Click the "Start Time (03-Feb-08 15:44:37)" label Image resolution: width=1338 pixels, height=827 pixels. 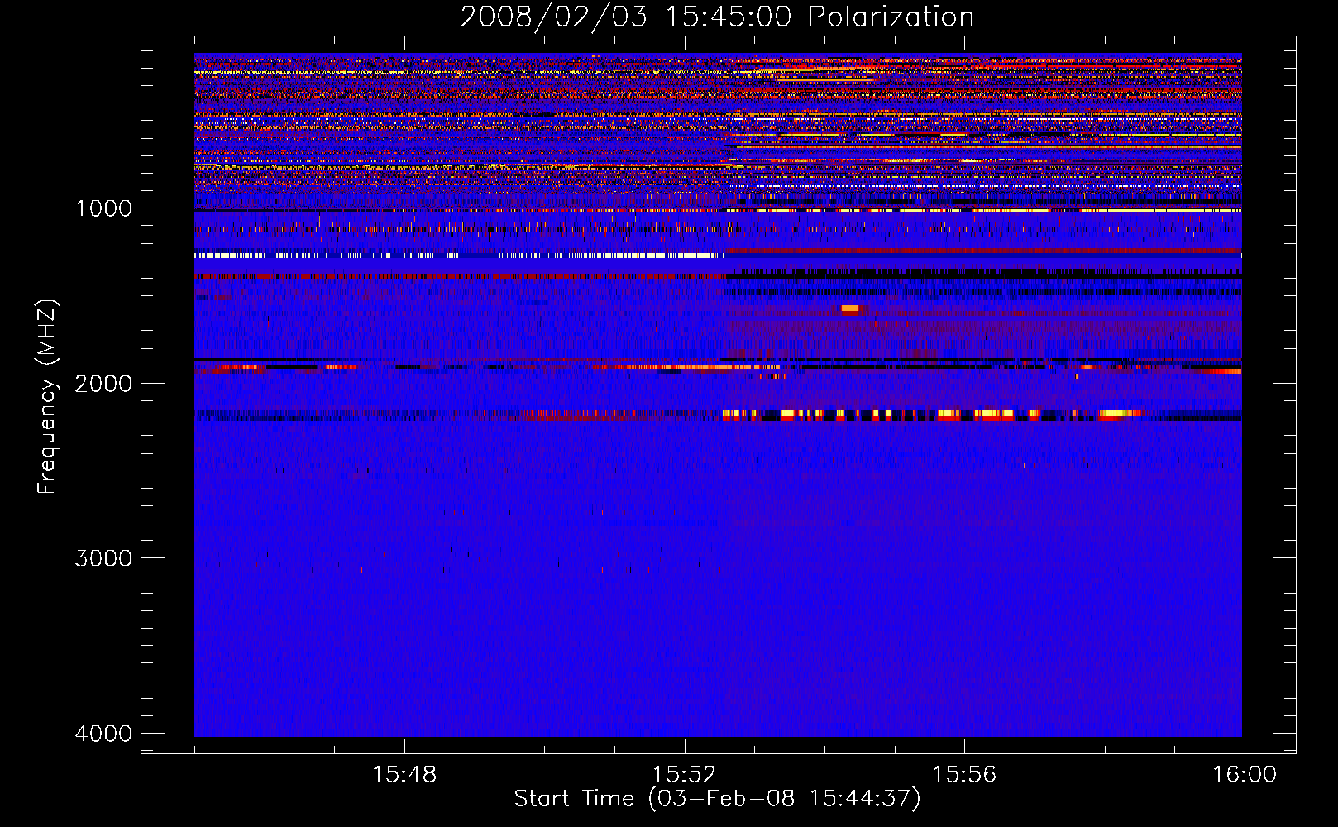coord(717,799)
